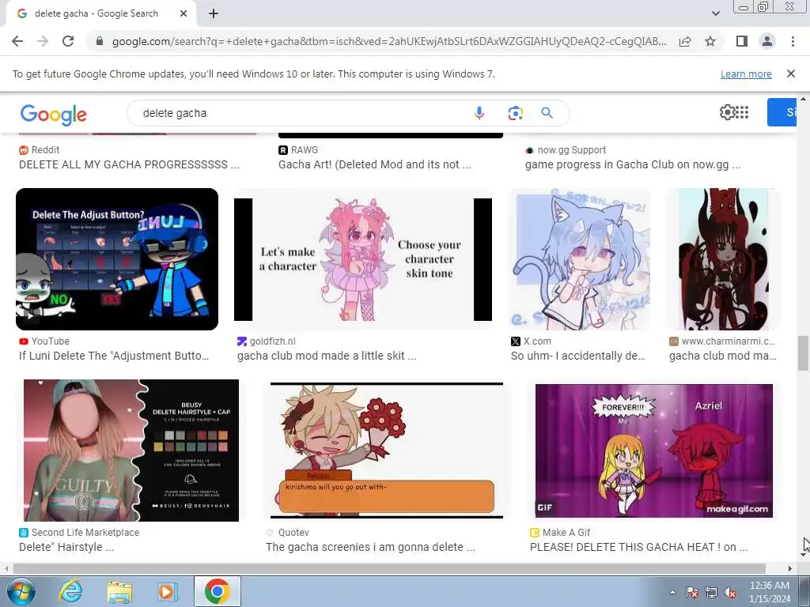Open Delete The Adjust Button thumbnail
This screenshot has height=607, width=810.
[x=117, y=259]
